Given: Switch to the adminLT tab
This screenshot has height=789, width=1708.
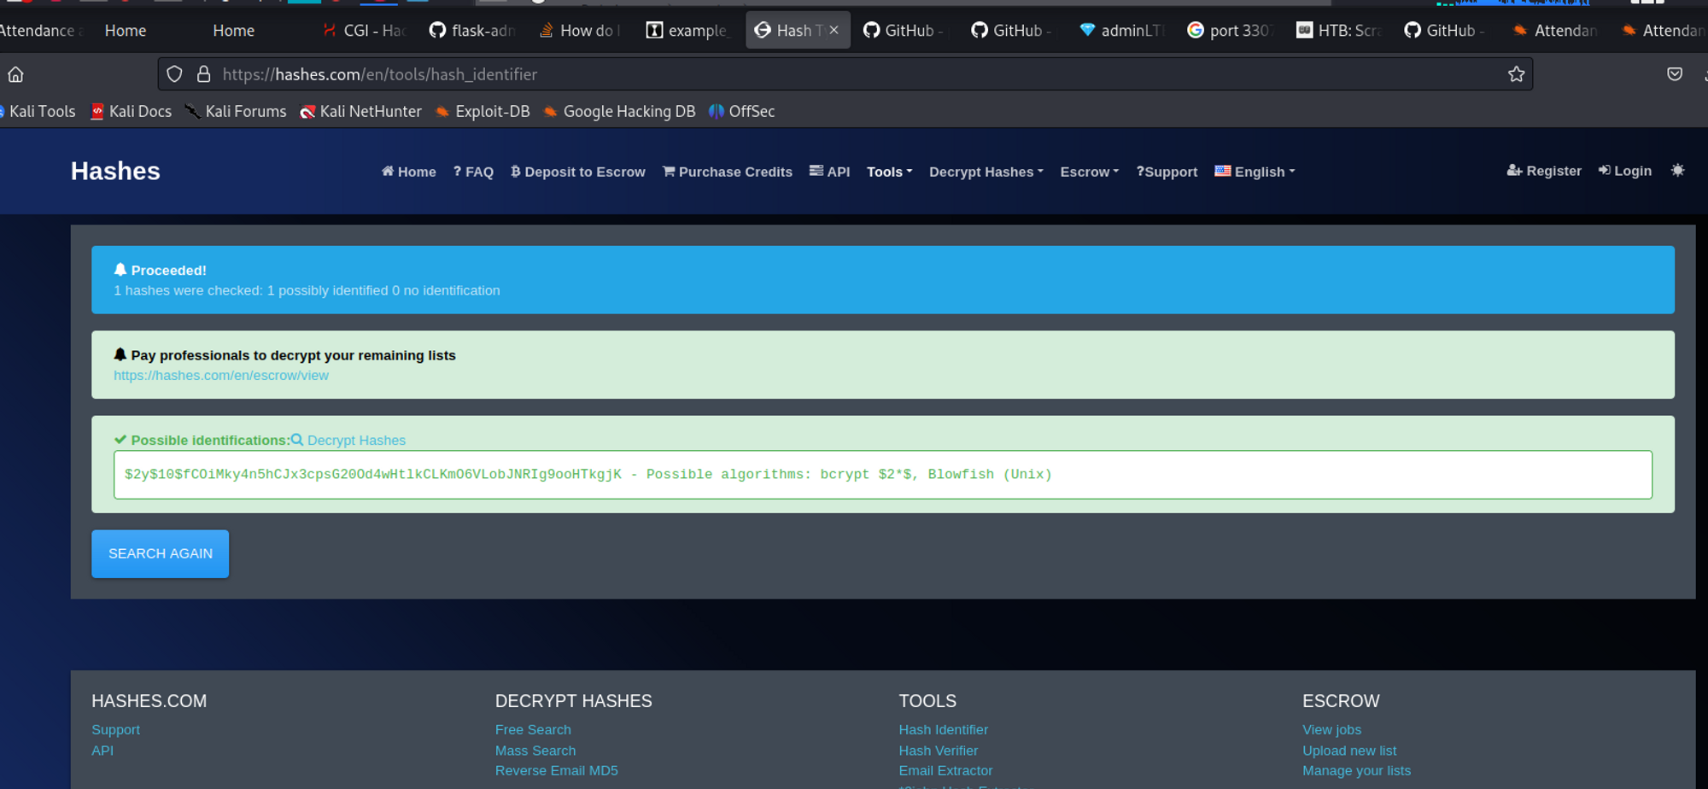Looking at the screenshot, I should (1122, 31).
